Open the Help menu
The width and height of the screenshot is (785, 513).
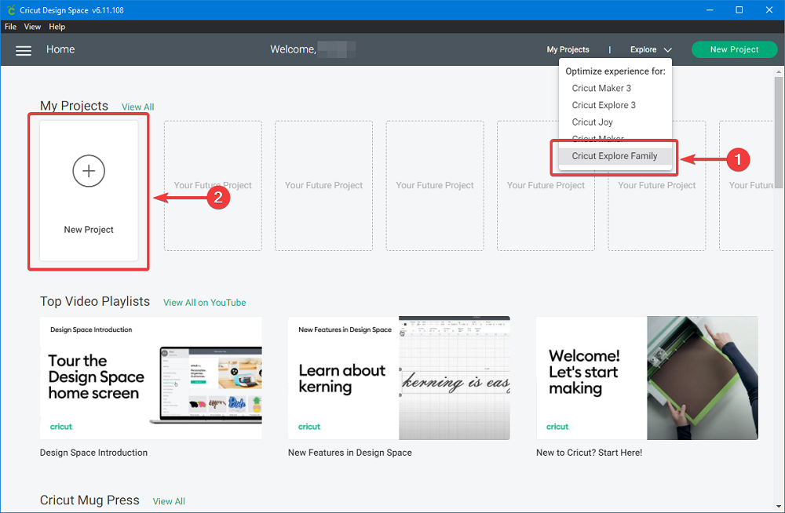point(57,27)
